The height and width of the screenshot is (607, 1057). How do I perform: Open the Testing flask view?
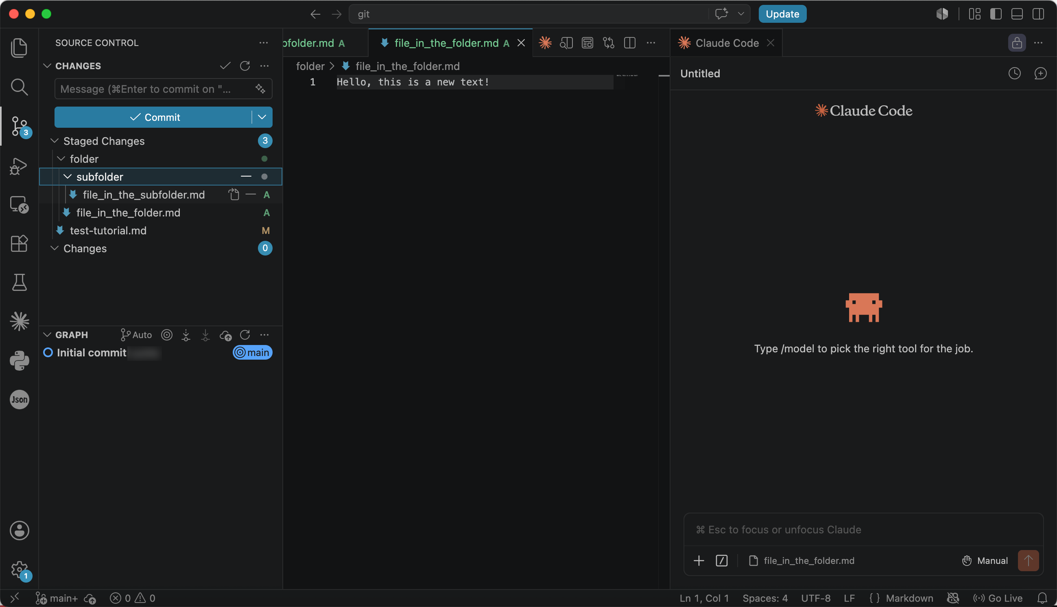[19, 282]
